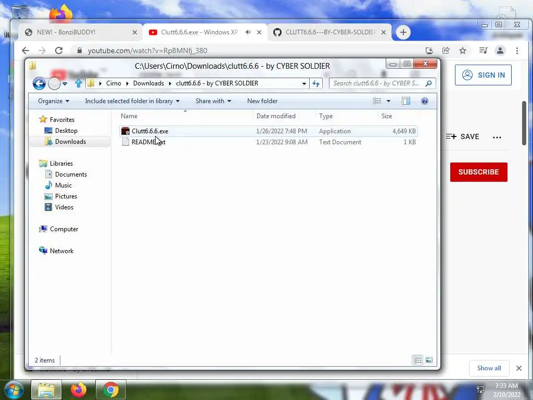Click the Clutt6.6.6.exe application icon
Screen dimensions: 533x400
coord(125,131)
